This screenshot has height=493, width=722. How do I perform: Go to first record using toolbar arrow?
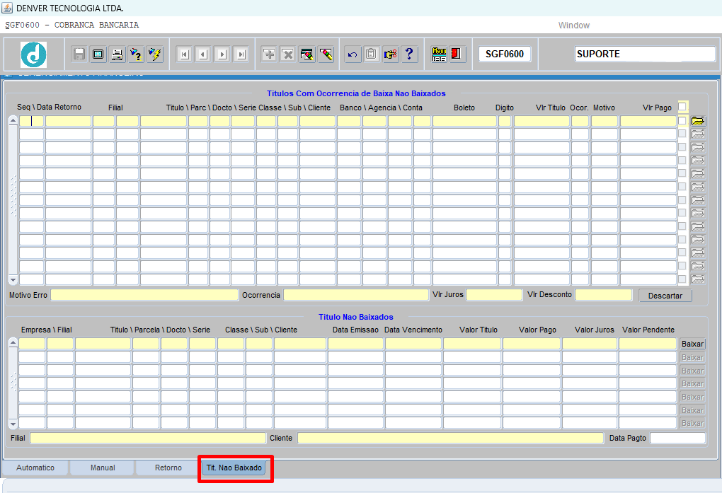(185, 54)
